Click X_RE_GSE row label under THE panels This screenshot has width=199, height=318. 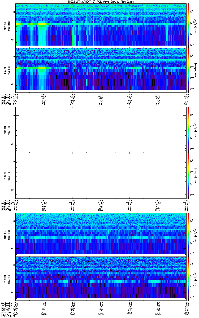[x=6, y=303]
